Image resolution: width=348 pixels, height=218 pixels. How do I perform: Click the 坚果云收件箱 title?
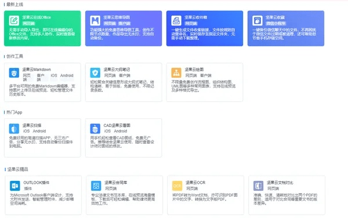(x=196, y=17)
